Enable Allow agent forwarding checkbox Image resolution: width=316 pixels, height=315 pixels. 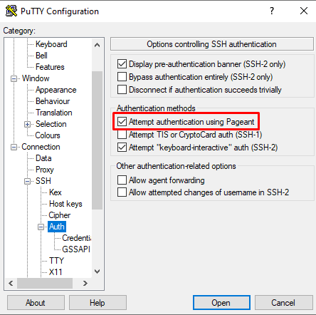pos(122,180)
